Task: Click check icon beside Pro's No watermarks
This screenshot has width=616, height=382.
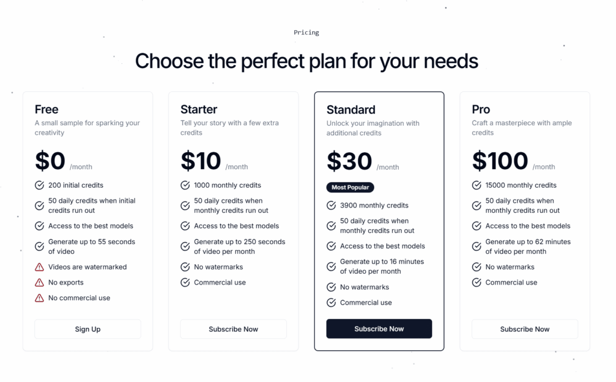Action: point(476,267)
